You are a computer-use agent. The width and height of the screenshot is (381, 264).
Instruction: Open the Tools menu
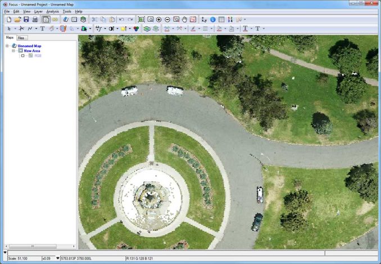tap(67, 12)
